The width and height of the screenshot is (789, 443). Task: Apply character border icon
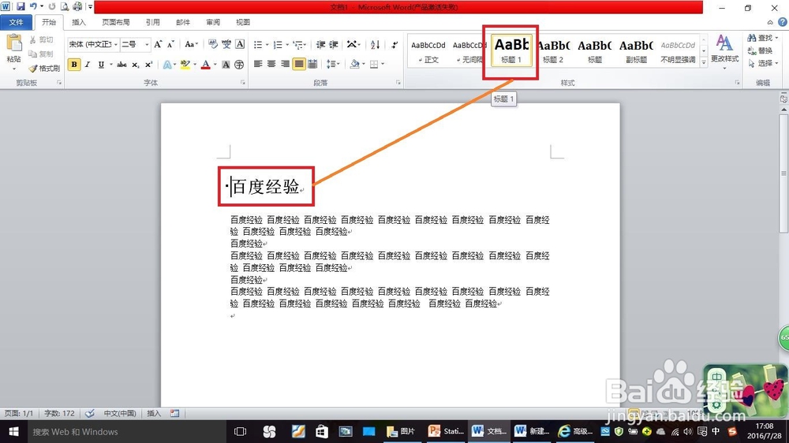(240, 44)
